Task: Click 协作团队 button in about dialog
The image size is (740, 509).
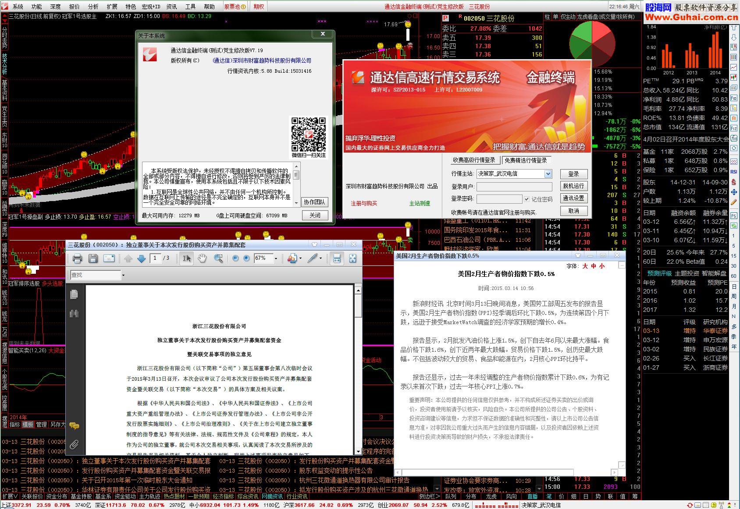Action: (315, 202)
